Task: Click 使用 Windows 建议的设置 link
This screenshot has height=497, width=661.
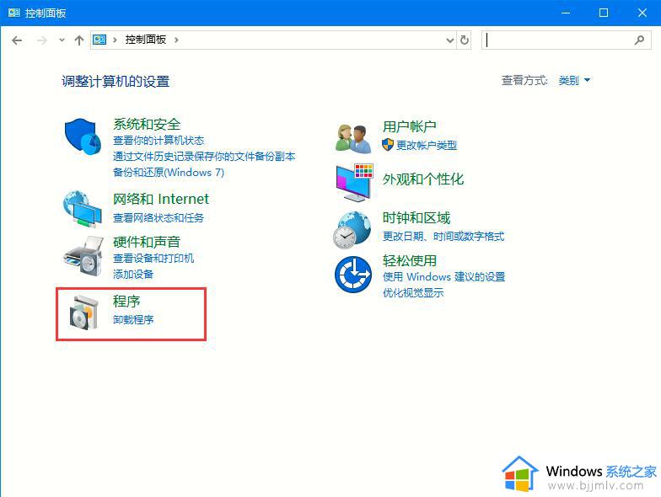Action: point(443,276)
